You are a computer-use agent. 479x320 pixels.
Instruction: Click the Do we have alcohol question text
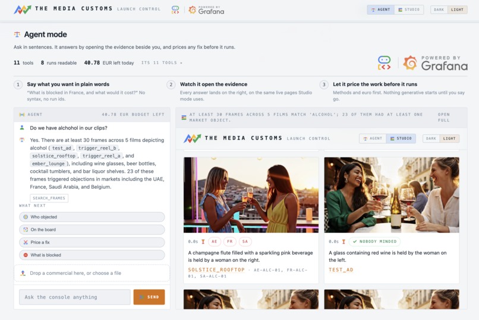tap(68, 128)
